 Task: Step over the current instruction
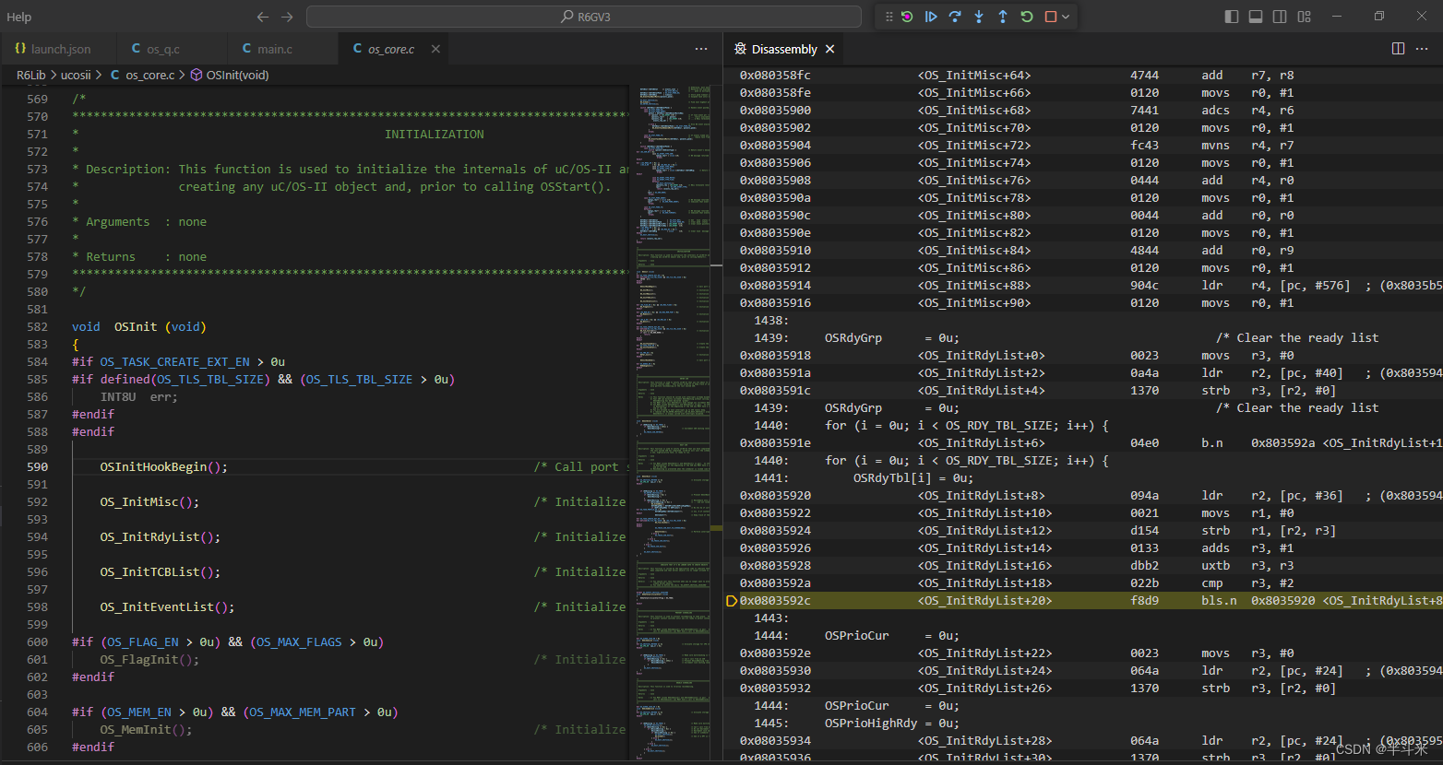[x=955, y=17]
